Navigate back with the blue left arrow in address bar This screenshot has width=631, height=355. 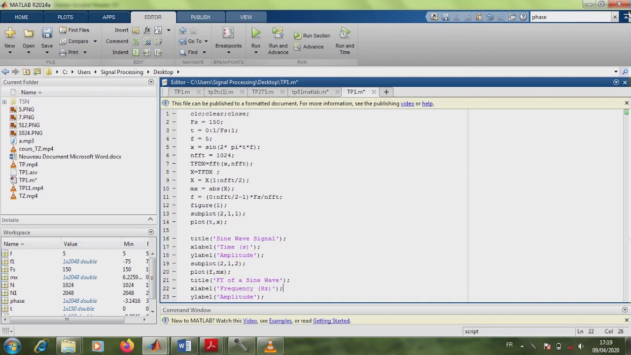(x=5, y=72)
